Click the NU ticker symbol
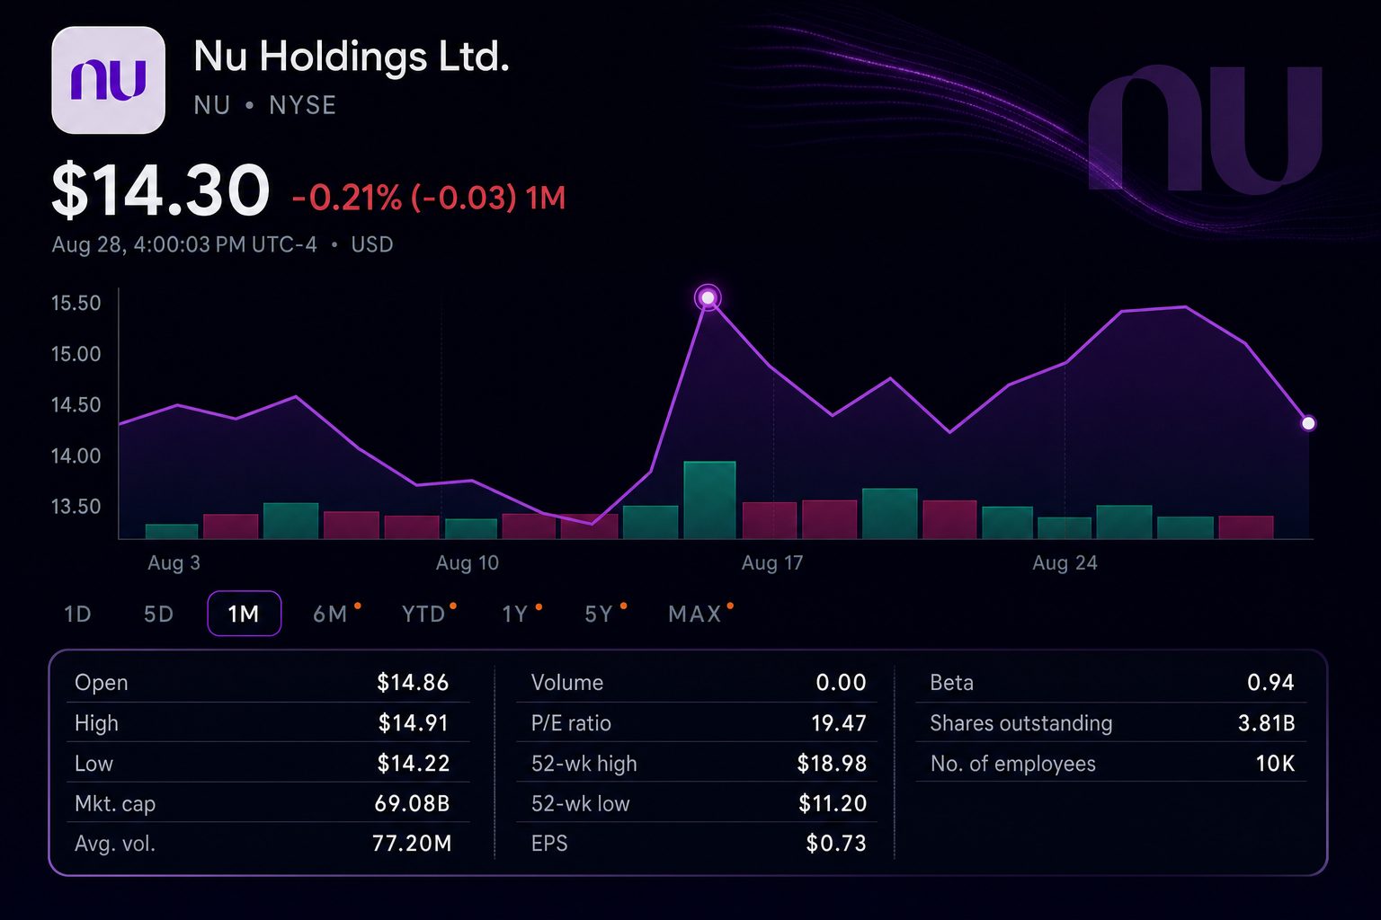Image resolution: width=1381 pixels, height=920 pixels. [212, 106]
